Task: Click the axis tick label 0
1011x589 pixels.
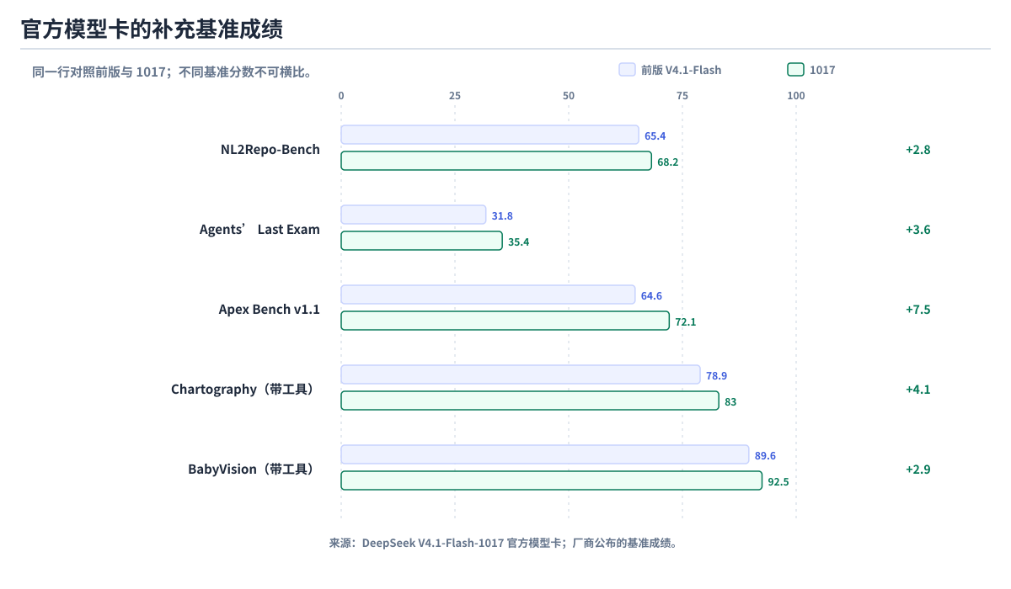Action: pyautogui.click(x=341, y=96)
